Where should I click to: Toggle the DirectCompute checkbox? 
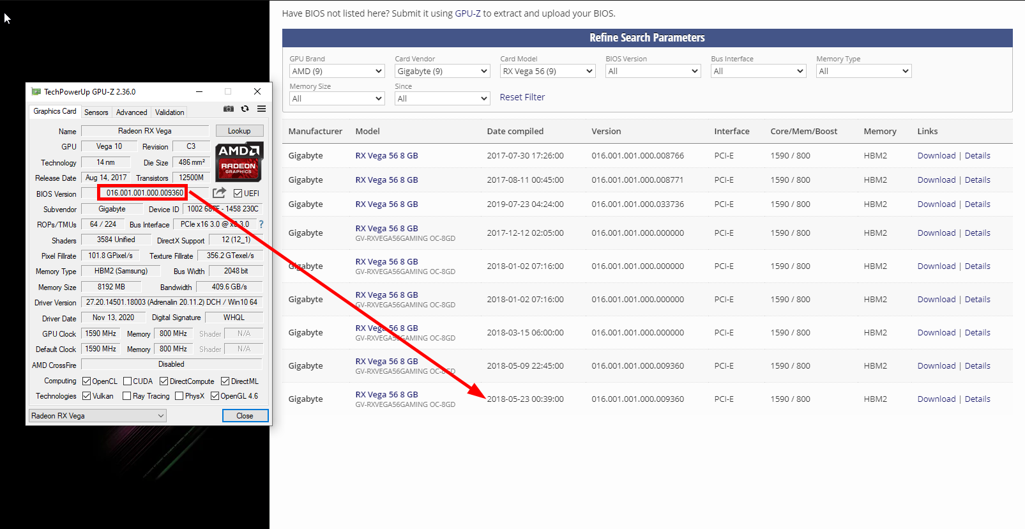click(163, 381)
